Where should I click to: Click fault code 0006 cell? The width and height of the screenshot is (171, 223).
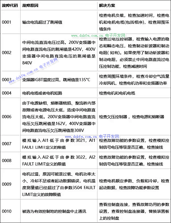7,117
